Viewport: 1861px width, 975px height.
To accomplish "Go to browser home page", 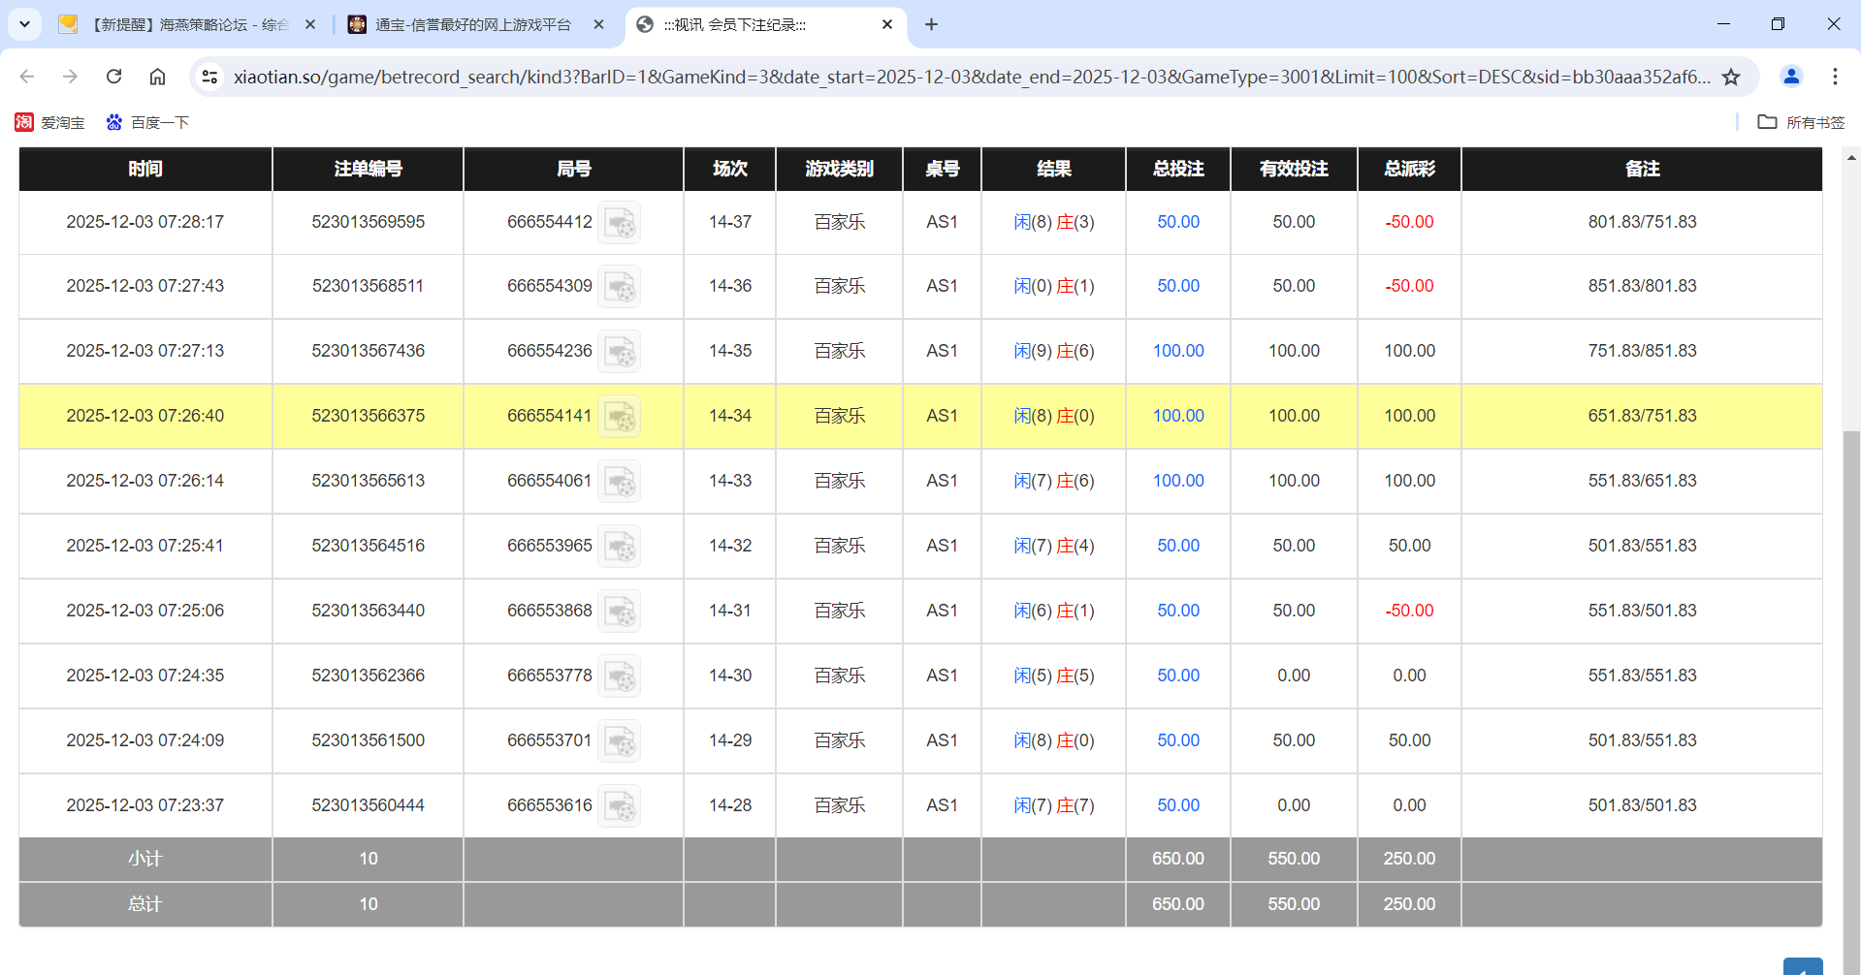I will coord(157,77).
